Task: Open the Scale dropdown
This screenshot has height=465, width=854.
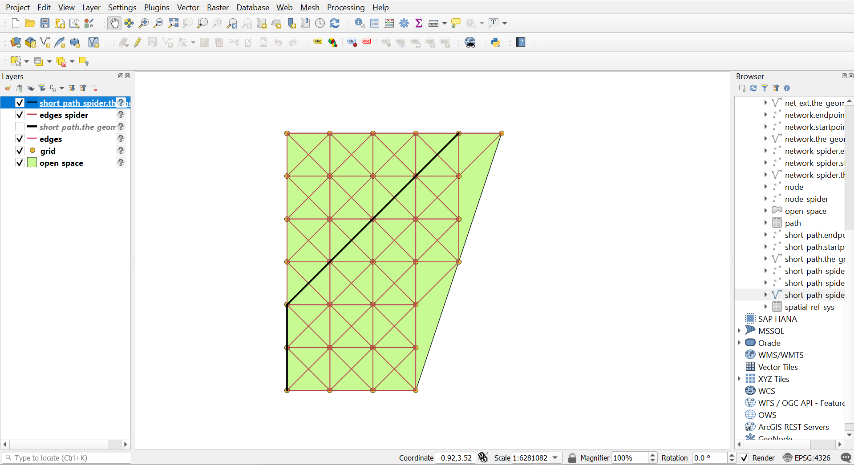Action: point(555,458)
